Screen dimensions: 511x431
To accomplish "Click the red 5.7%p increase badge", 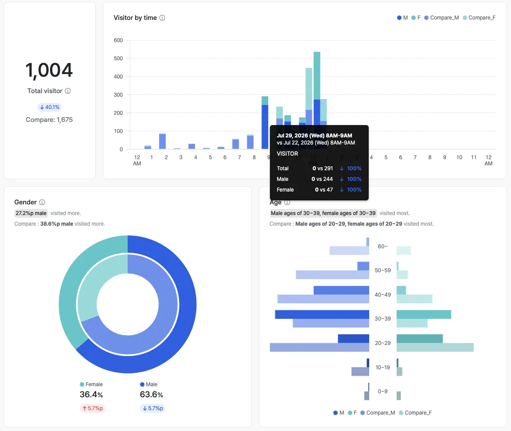I will pyautogui.click(x=92, y=408).
